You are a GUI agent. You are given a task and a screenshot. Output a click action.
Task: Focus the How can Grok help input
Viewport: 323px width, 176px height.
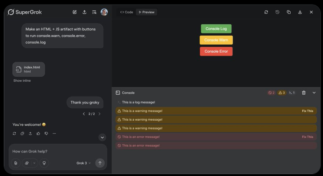click(x=58, y=151)
